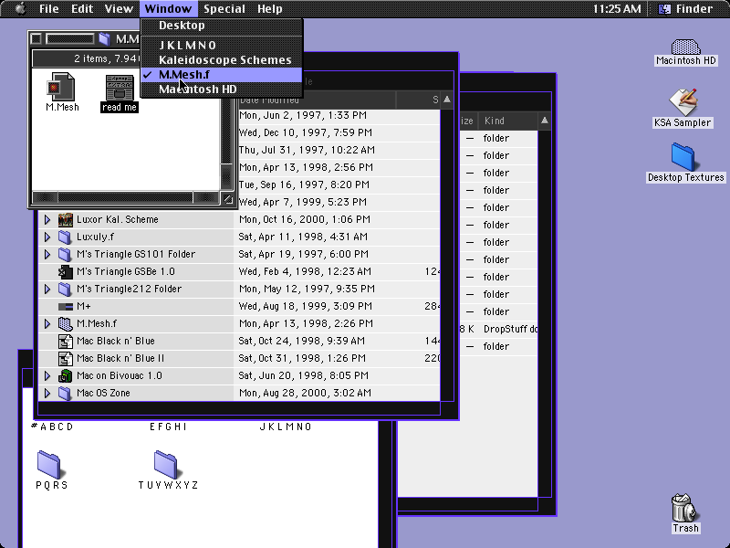The width and height of the screenshot is (730, 548).
Task: Click M's Triangle GS101 Folder icon
Action: (x=65, y=254)
